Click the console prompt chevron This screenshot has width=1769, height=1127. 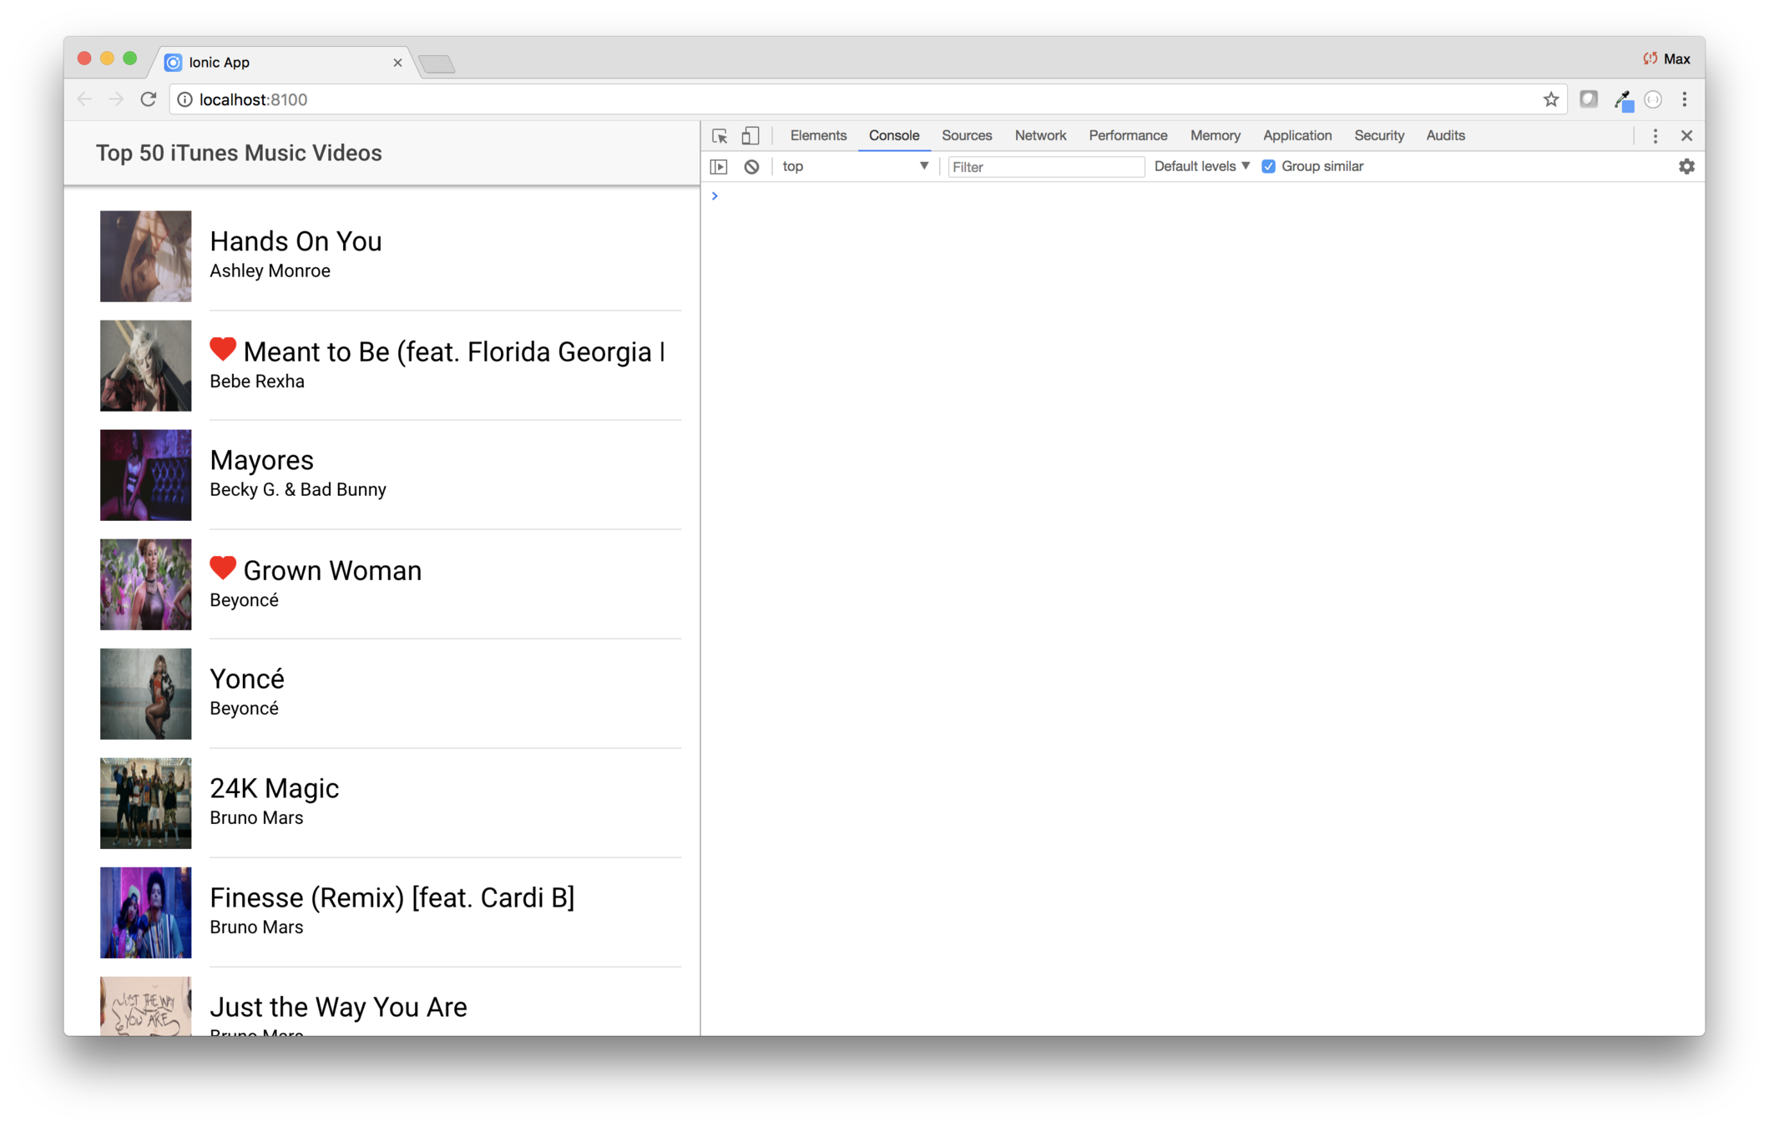[715, 196]
